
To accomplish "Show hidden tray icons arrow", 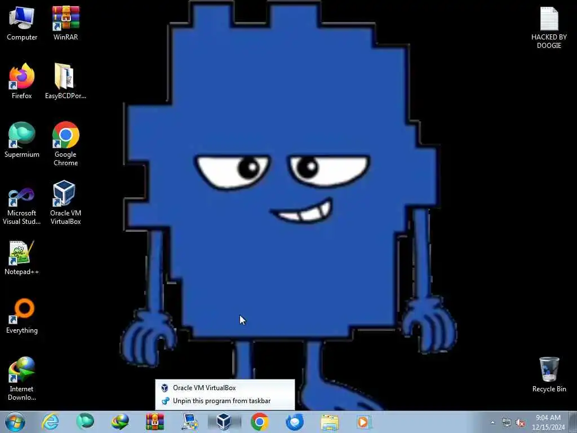I will coord(492,422).
